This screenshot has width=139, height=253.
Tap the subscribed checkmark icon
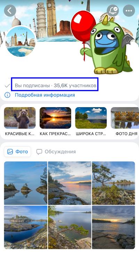point(7,85)
